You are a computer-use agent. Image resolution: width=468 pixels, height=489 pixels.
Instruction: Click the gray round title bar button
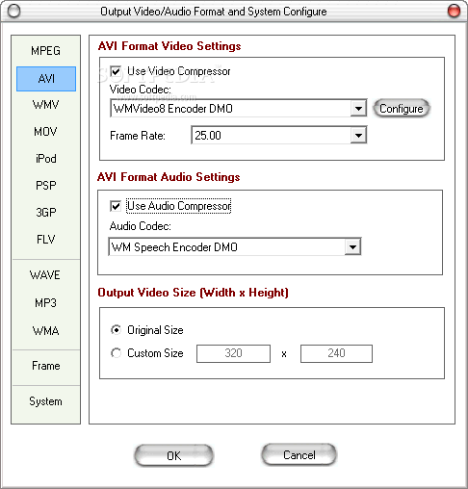[13, 11]
